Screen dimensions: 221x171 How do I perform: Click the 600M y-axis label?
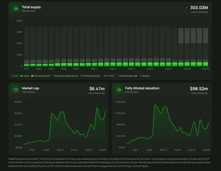click(x=19, y=21)
